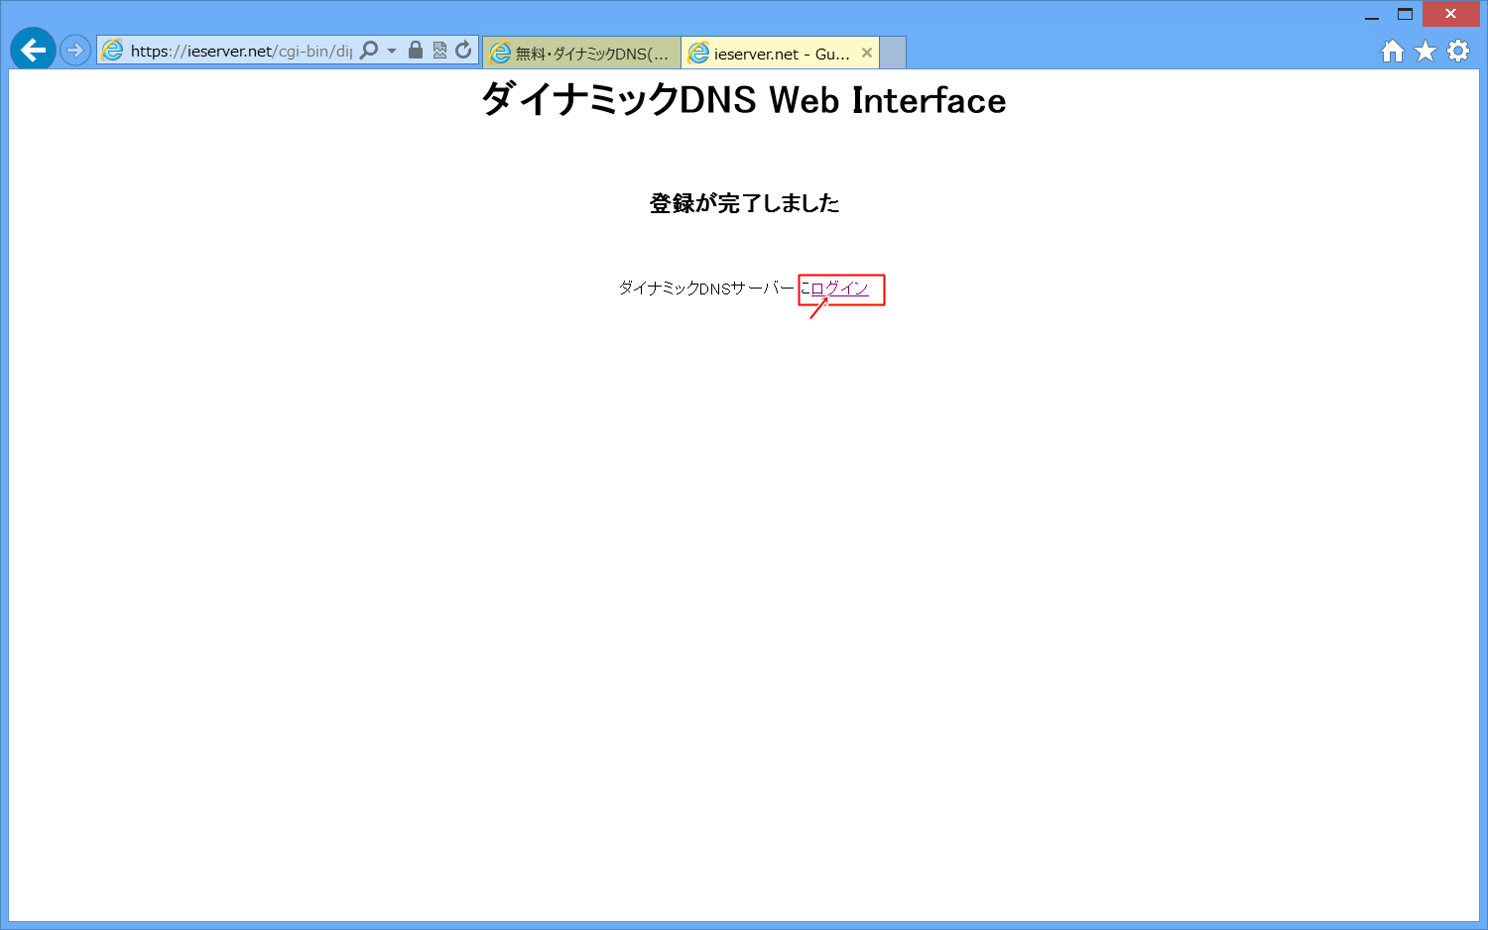Click the favicon on the ieserver.net tab
Viewport: 1488px width, 930px height.
[700, 53]
